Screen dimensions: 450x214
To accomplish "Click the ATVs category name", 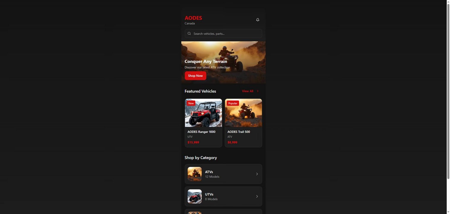I will click(x=209, y=172).
